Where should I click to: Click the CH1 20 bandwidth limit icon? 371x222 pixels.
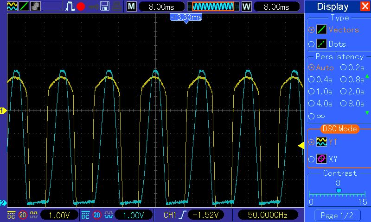point(23,215)
